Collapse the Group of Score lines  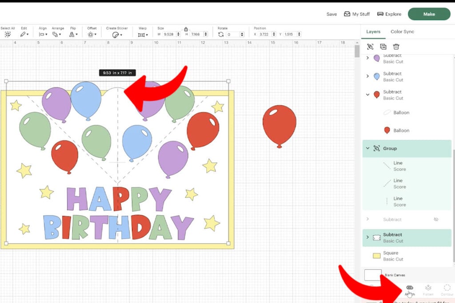367,148
